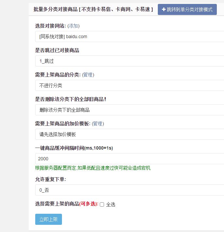Click the green server configuration hint text
The image size is (224, 232).
(x=93, y=168)
